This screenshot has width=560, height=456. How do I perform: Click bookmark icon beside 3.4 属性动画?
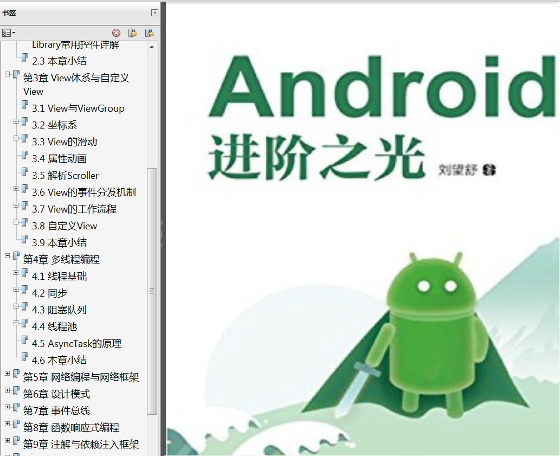click(24, 155)
